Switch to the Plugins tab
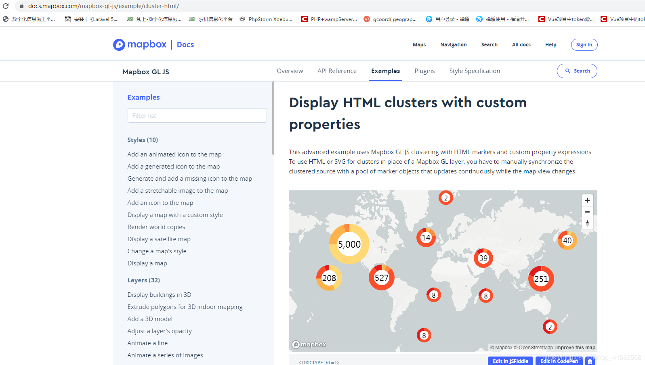This screenshot has height=365, width=645. click(x=425, y=71)
